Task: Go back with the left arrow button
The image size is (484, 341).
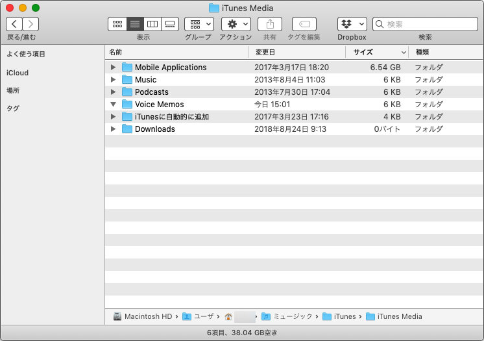Action: [x=14, y=24]
